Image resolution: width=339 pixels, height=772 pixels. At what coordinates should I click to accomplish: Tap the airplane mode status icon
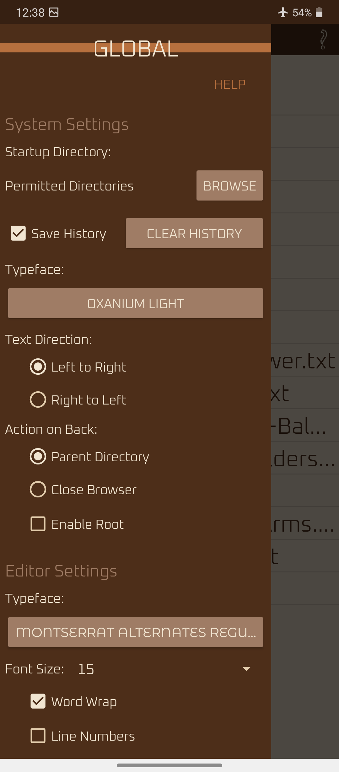[283, 13]
